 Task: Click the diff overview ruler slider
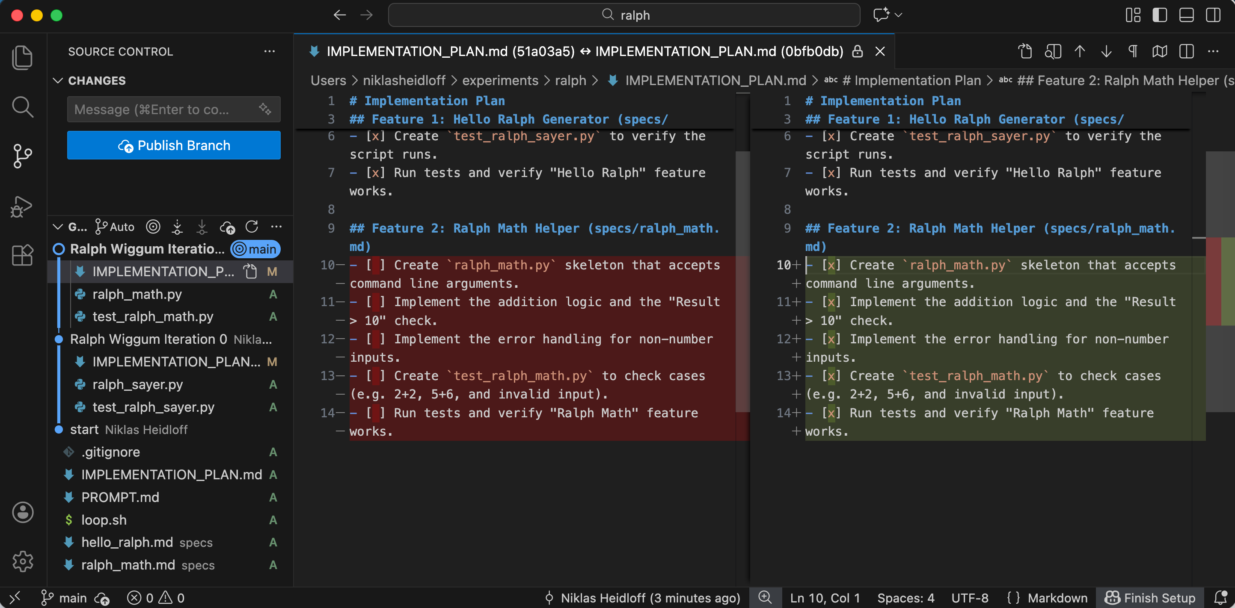click(x=1220, y=281)
